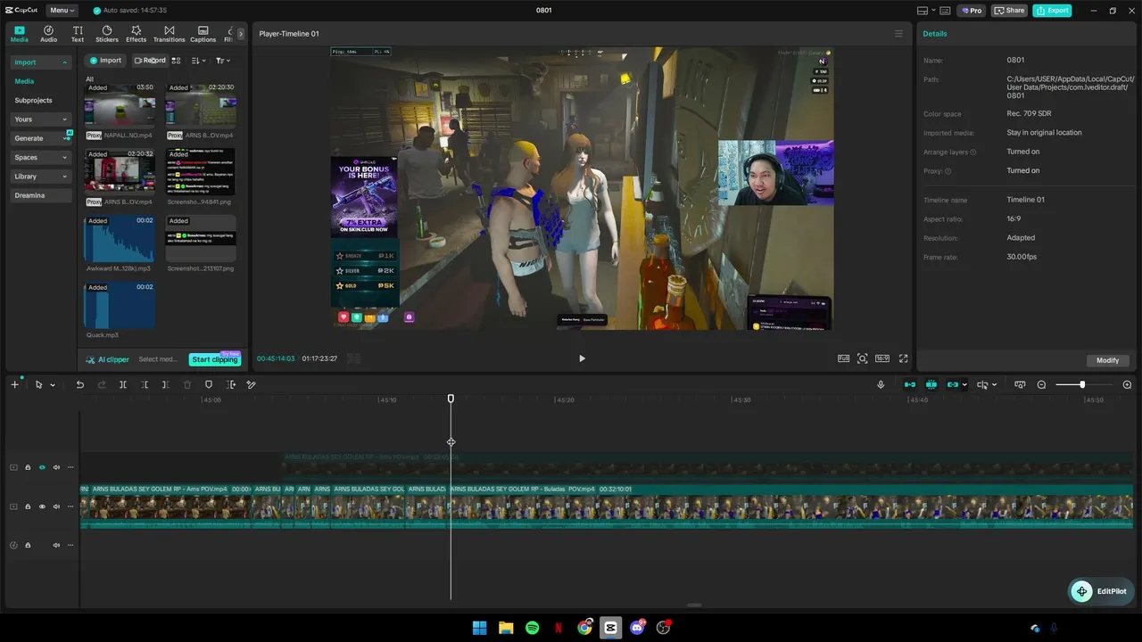Screen dimensions: 1142x642
Task: Toggle clip linkage button
Action: [953, 384]
